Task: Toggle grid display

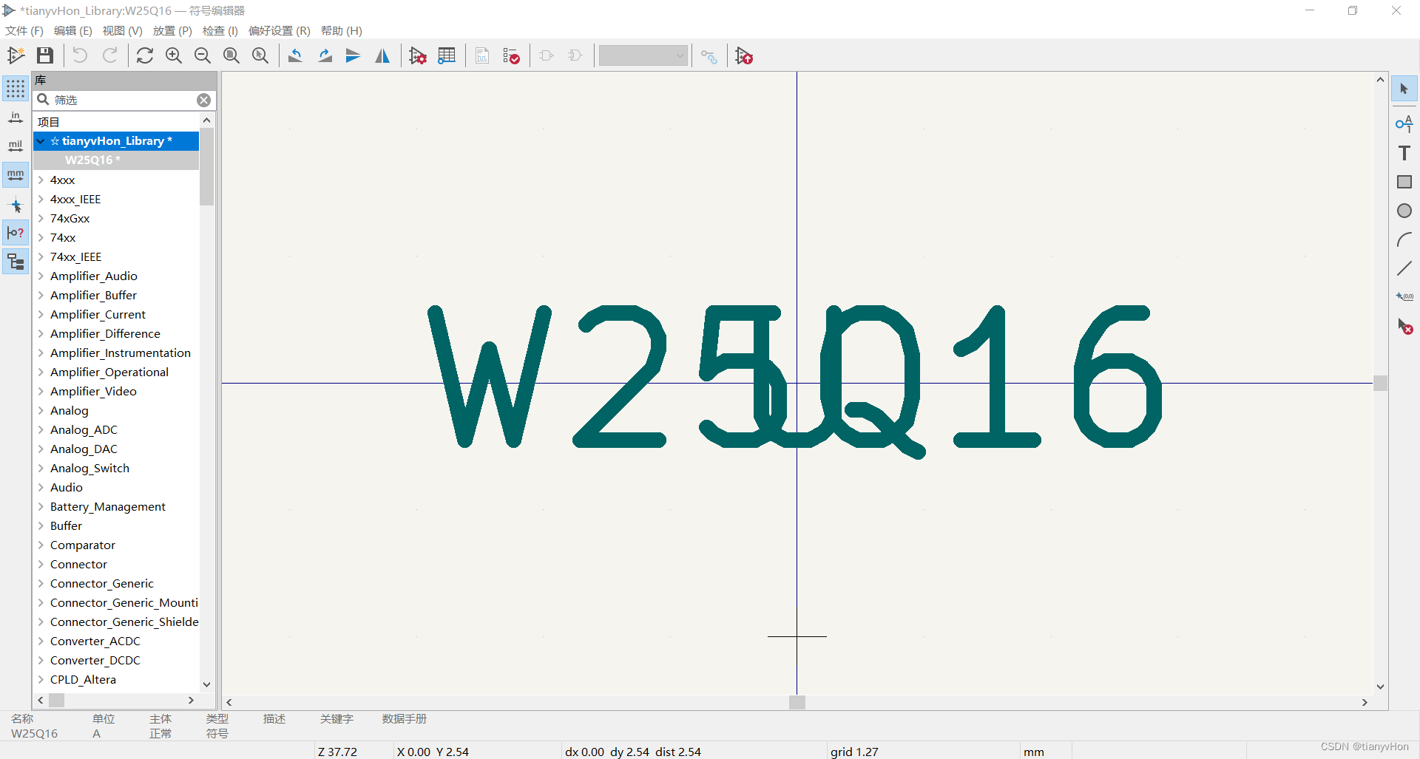Action: click(16, 89)
